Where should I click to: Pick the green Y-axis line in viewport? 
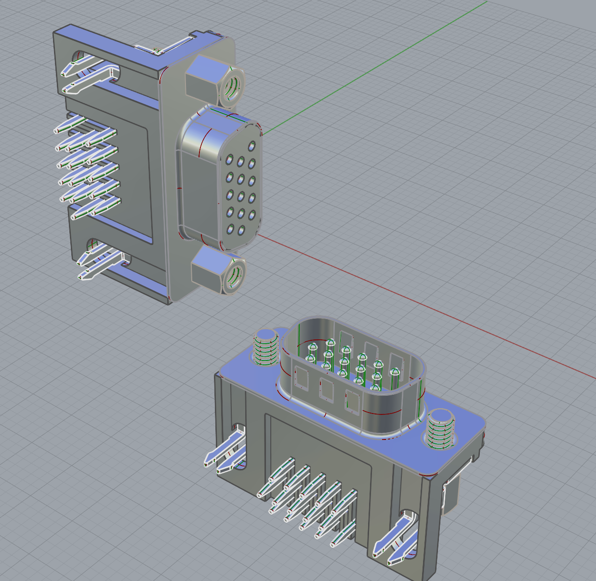click(376, 67)
